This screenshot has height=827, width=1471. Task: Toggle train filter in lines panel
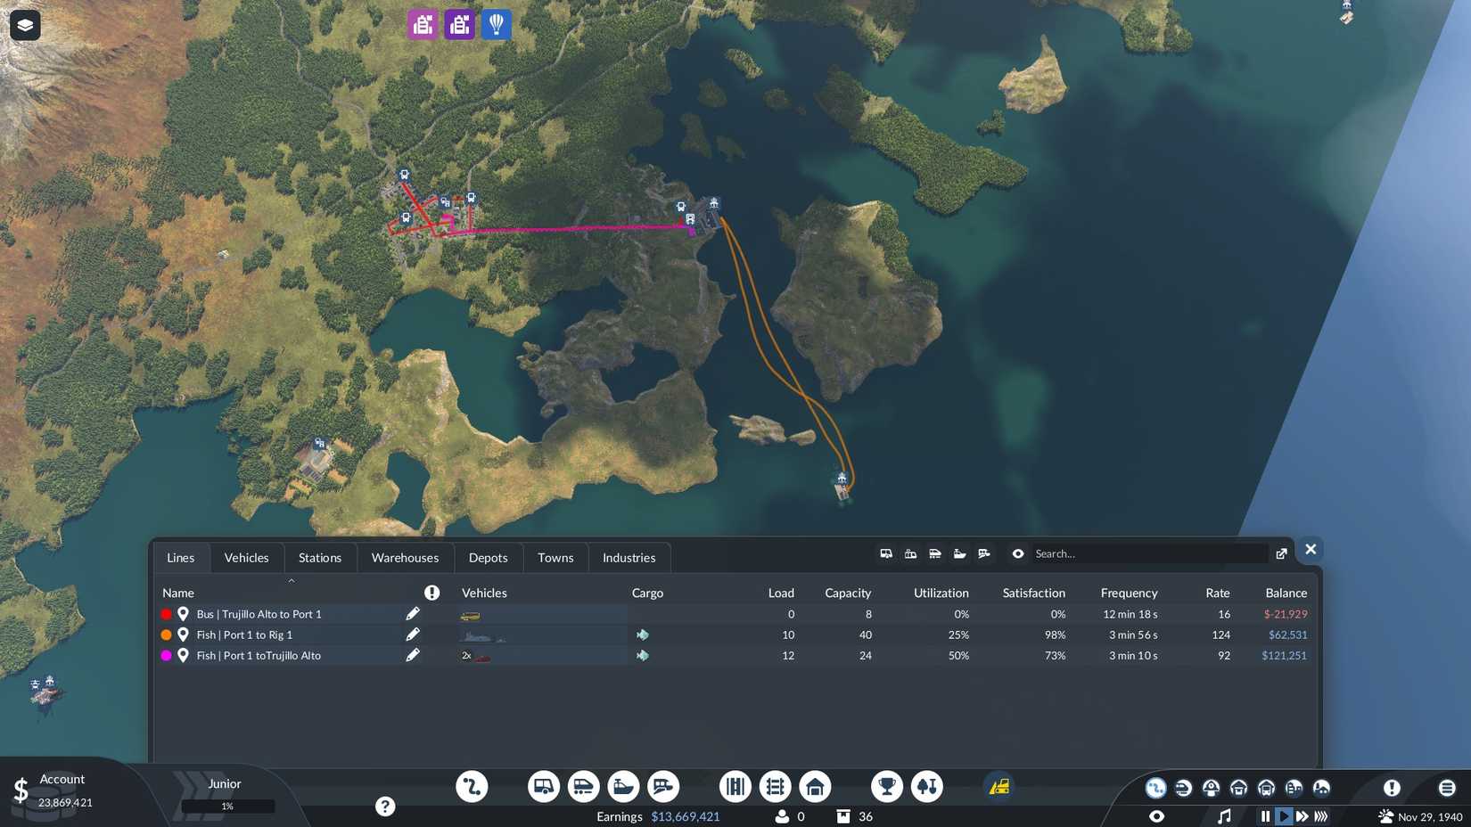(x=935, y=554)
